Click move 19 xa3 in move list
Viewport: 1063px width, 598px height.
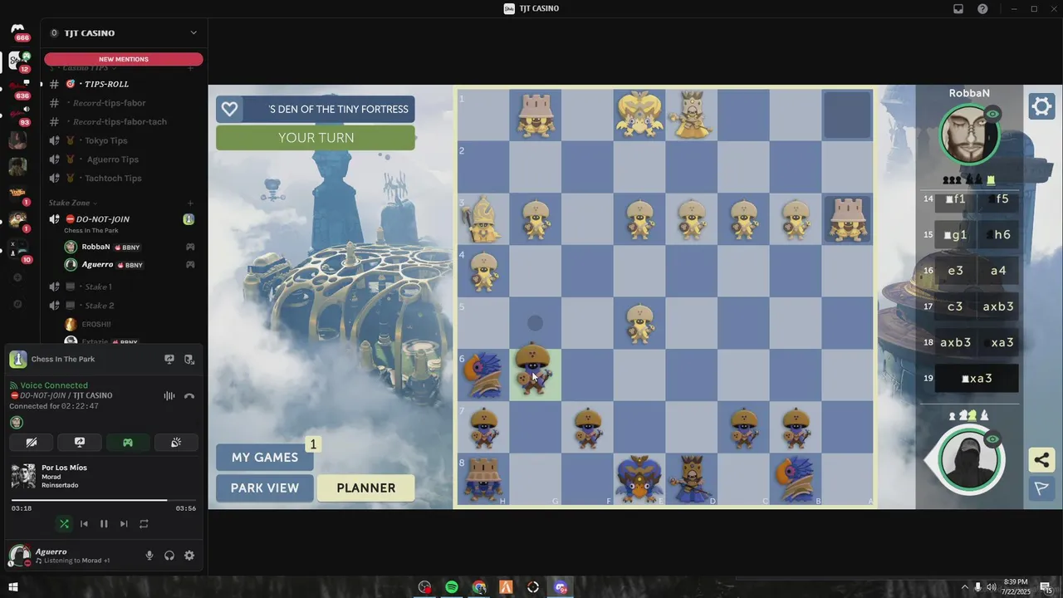977,378
